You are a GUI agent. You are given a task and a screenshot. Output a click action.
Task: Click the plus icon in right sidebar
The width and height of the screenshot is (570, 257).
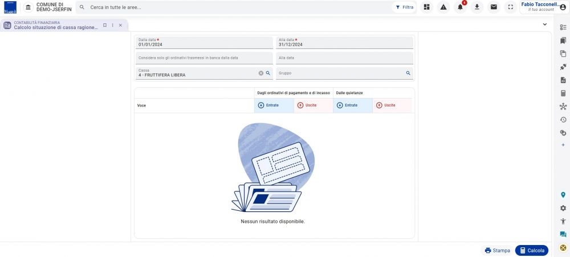pyautogui.click(x=563, y=145)
